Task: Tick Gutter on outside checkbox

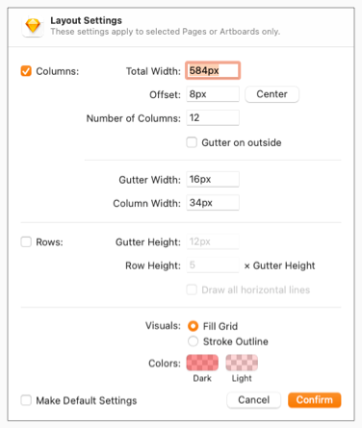Action: (x=192, y=142)
